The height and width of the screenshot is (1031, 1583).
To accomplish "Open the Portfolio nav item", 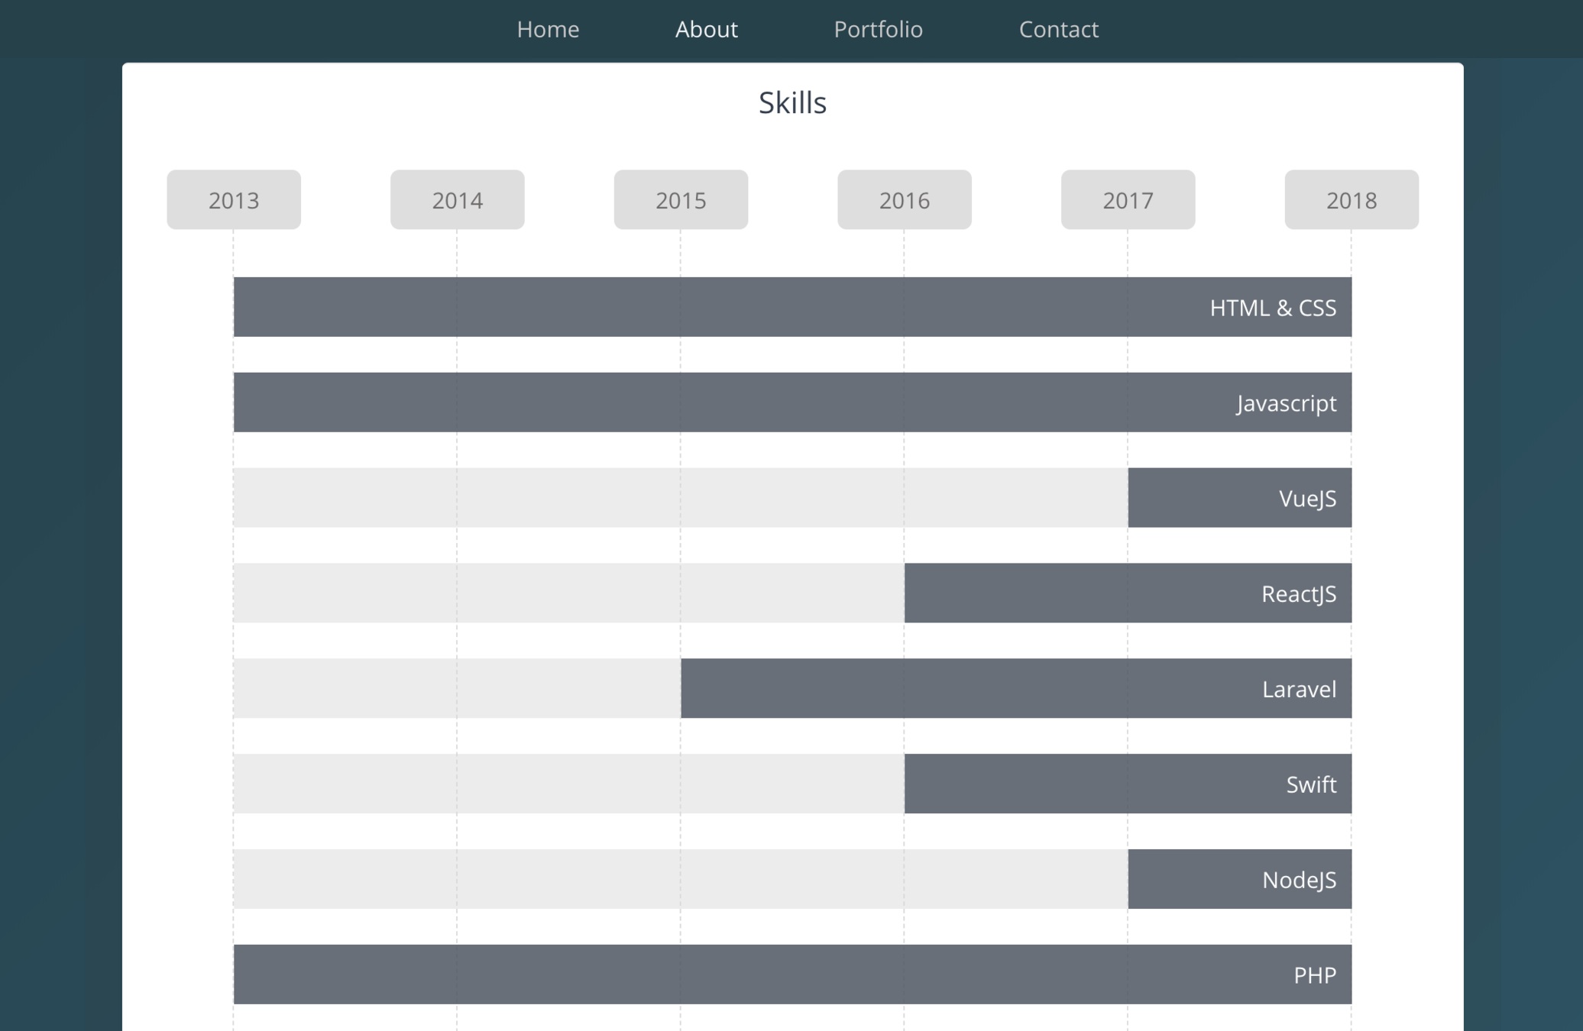I will pos(878,29).
